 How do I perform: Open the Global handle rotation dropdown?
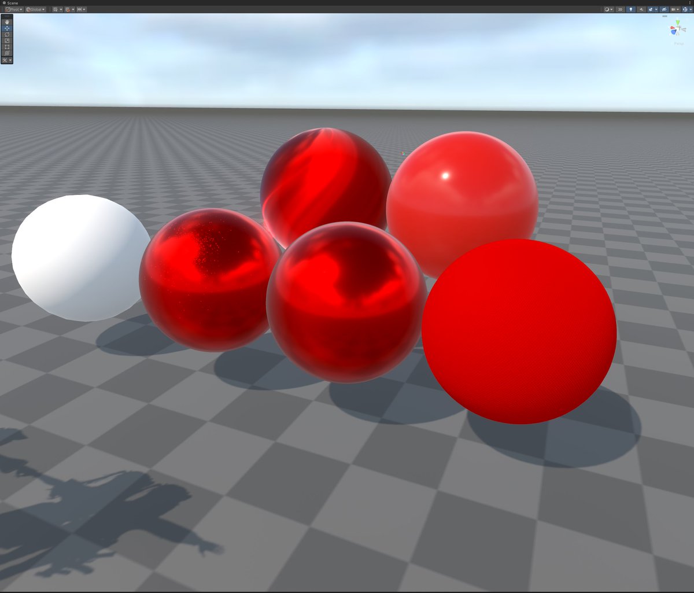(x=36, y=9)
